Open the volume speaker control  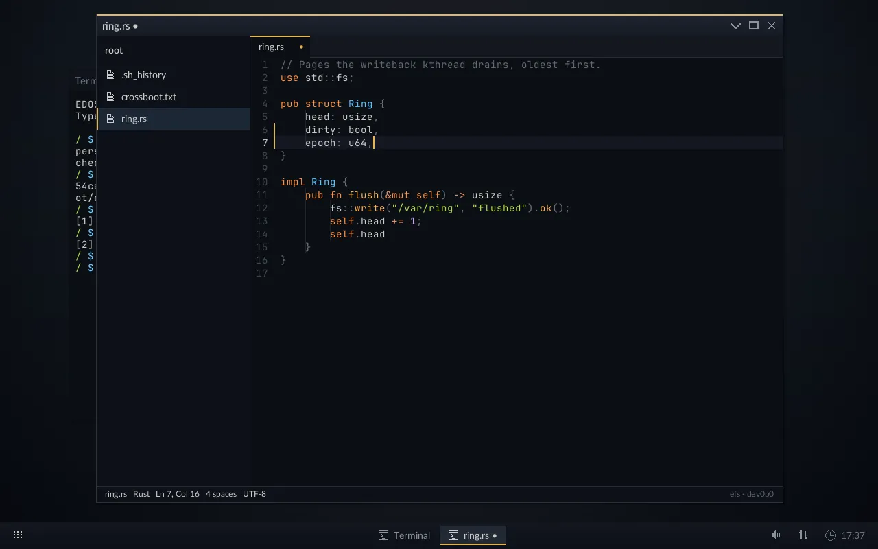[x=776, y=535]
